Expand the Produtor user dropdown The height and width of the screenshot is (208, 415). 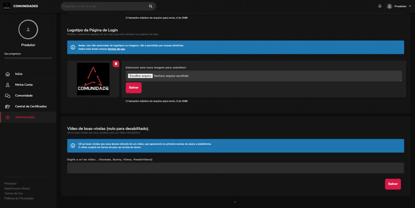click(399, 6)
